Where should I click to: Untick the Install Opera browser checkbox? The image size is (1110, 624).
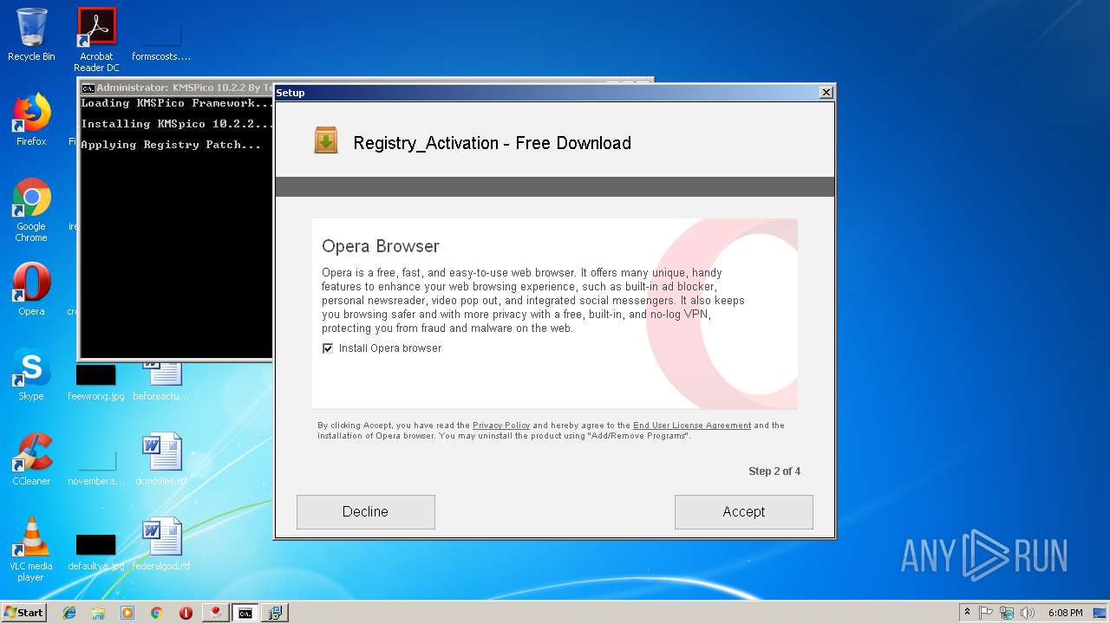click(328, 348)
